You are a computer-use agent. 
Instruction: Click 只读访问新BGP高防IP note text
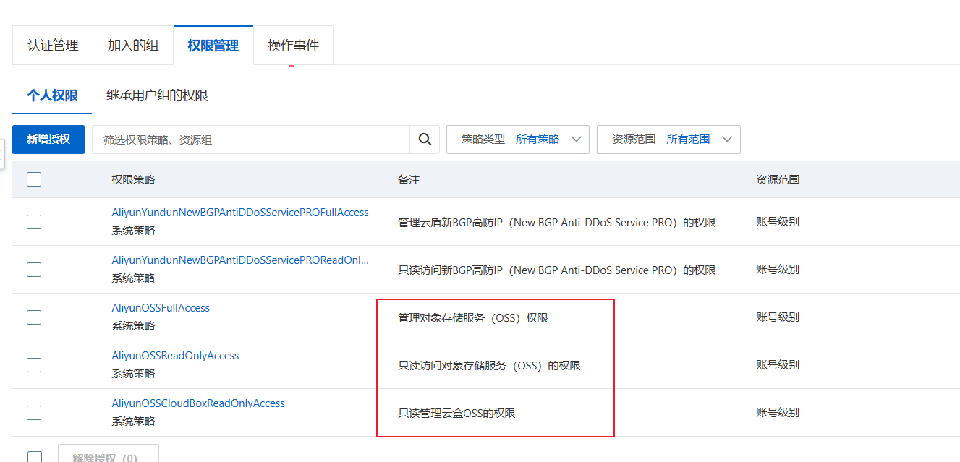click(557, 270)
